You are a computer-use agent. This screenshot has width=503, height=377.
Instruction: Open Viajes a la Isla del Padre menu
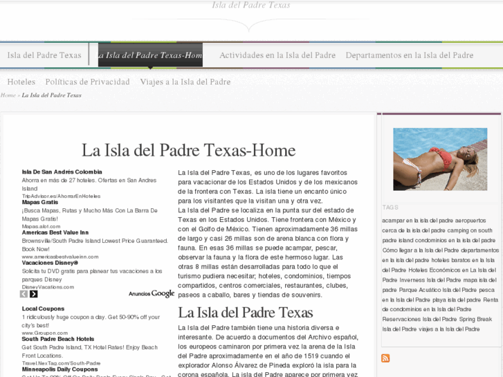coord(185,82)
